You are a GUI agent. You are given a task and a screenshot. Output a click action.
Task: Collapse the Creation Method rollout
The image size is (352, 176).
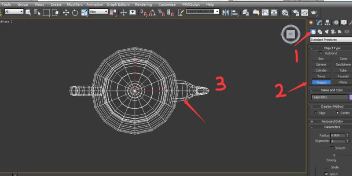coord(332,106)
